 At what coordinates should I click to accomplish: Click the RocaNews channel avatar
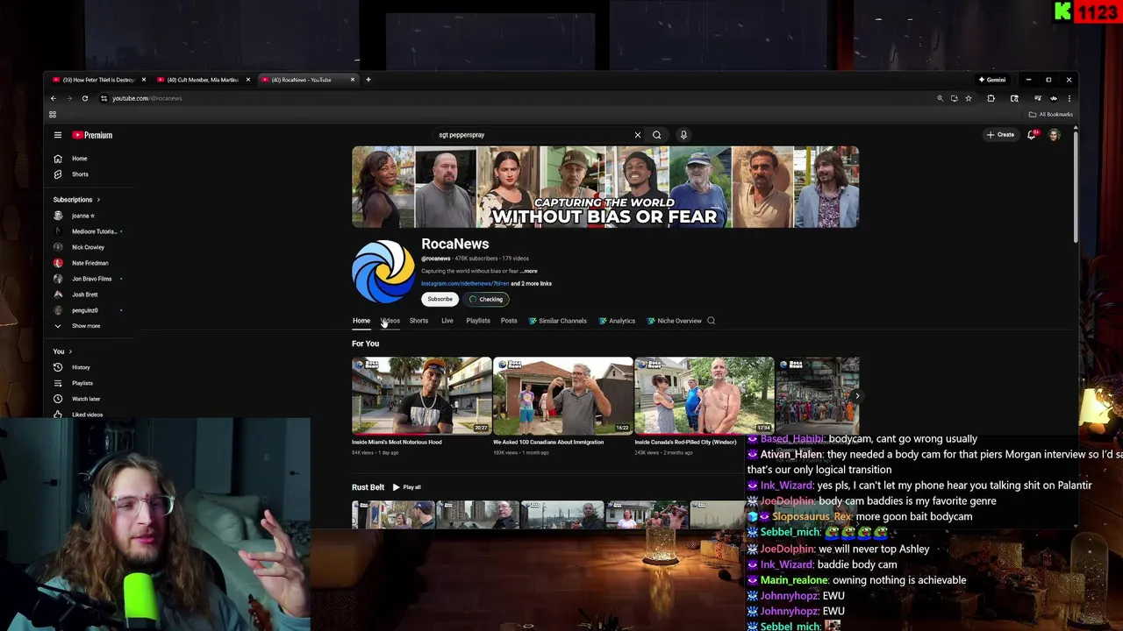(x=383, y=272)
